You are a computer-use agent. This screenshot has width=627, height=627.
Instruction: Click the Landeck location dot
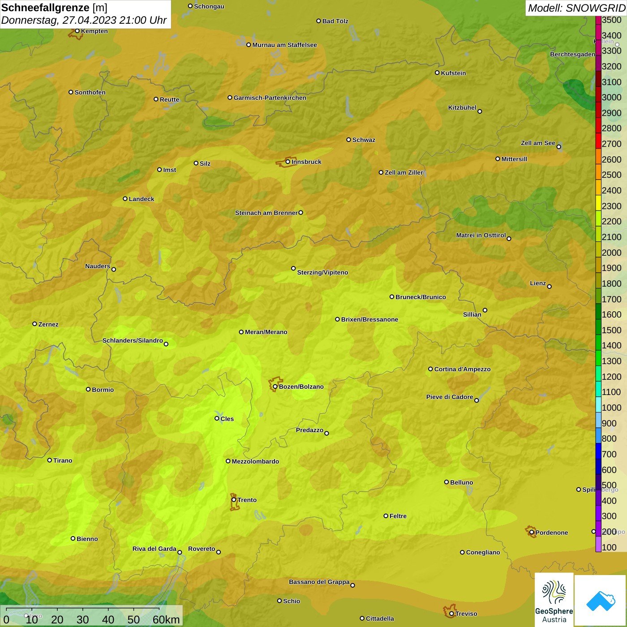[125, 198]
